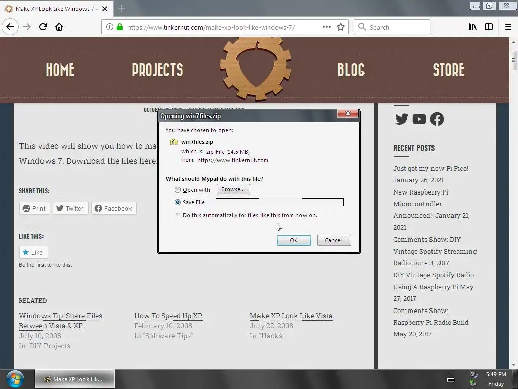The height and width of the screenshot is (389, 518).
Task: Share the post via Twitter button
Action: tap(70, 208)
